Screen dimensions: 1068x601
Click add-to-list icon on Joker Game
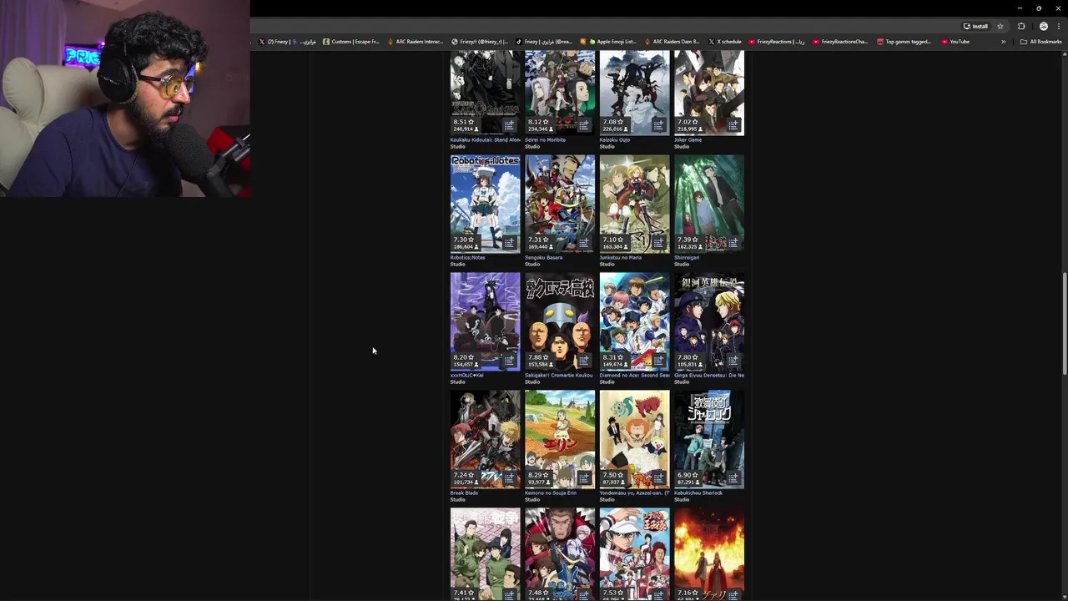pyautogui.click(x=733, y=125)
